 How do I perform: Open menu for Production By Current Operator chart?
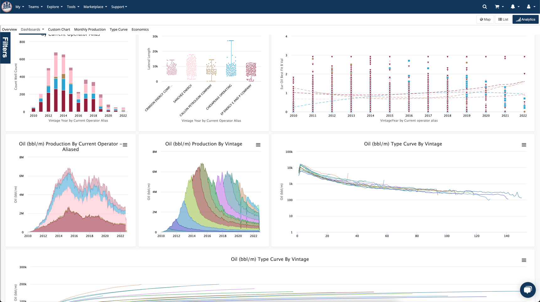tap(125, 145)
